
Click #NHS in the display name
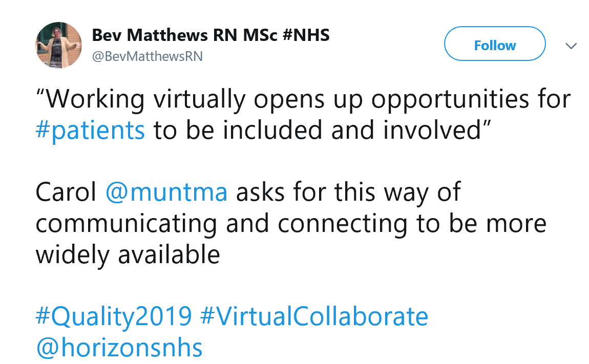pos(305,35)
